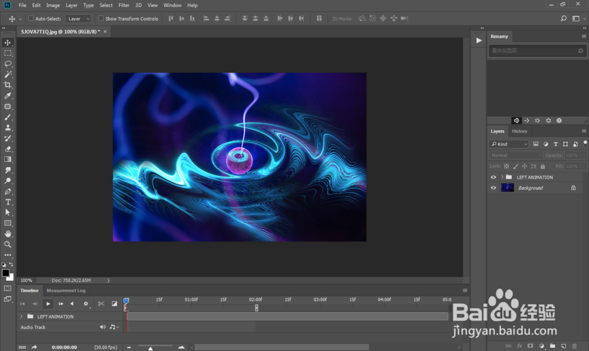
Task: Select the Dodge tool
Action: click(8, 180)
